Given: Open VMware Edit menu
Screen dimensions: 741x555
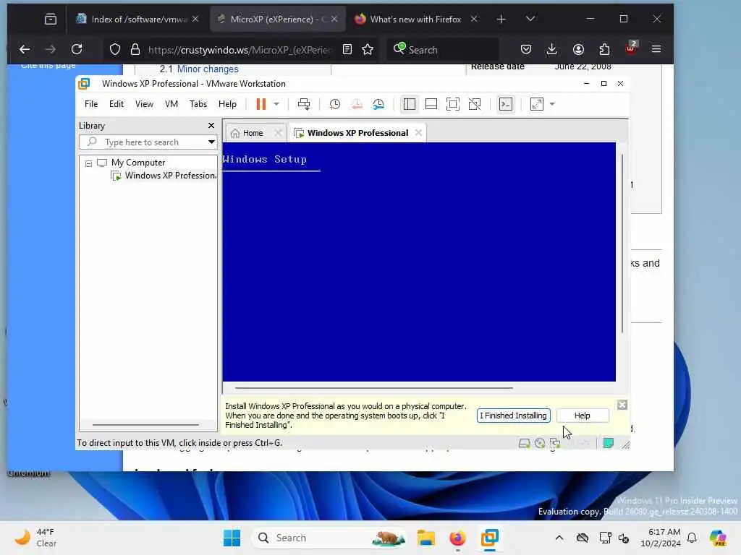Looking at the screenshot, I should 117,104.
